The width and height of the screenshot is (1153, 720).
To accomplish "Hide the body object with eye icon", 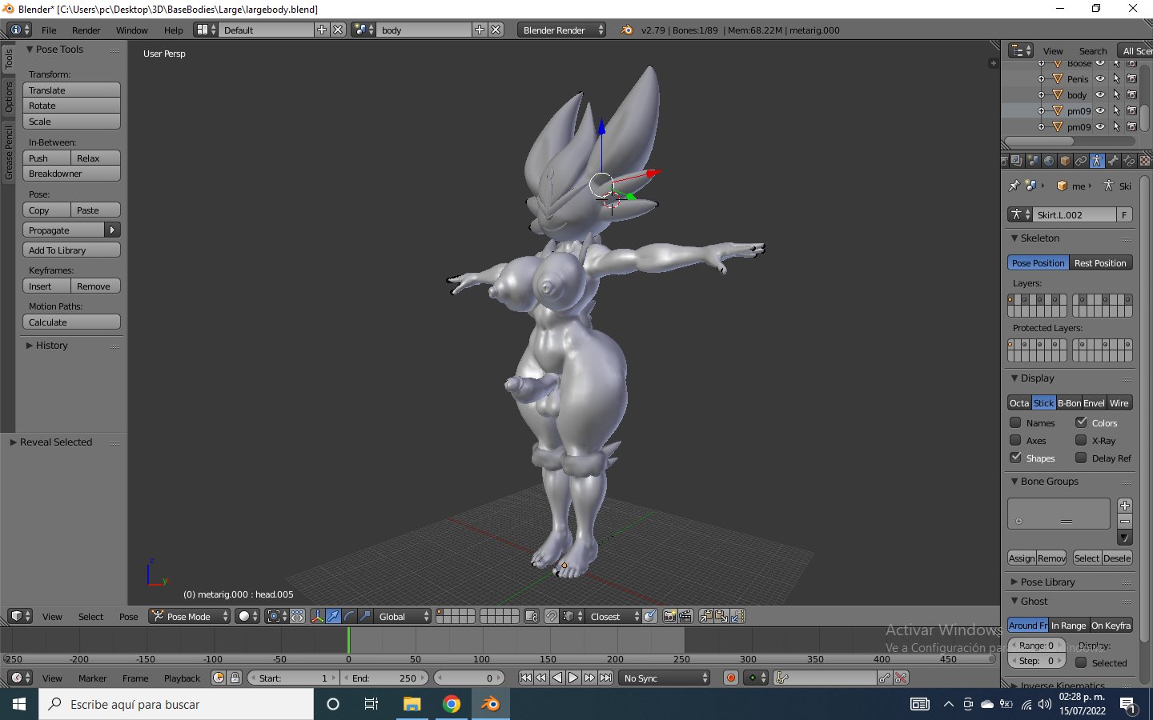I will [1100, 94].
